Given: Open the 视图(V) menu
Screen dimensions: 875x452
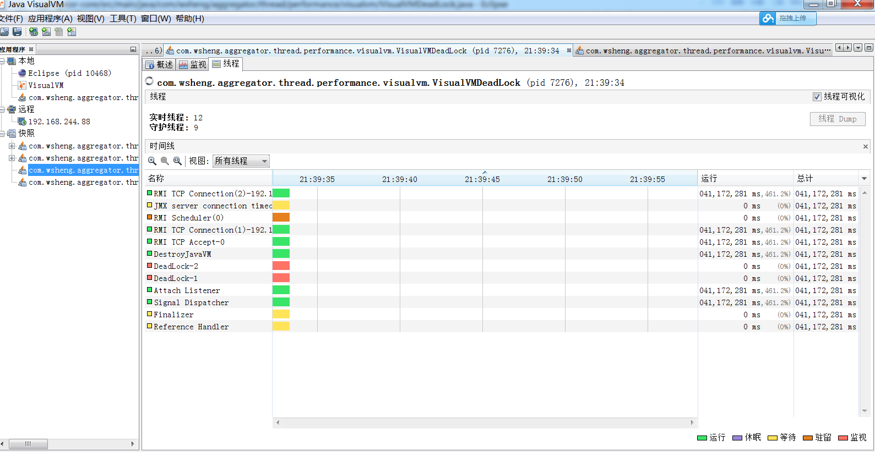Looking at the screenshot, I should tap(91, 19).
